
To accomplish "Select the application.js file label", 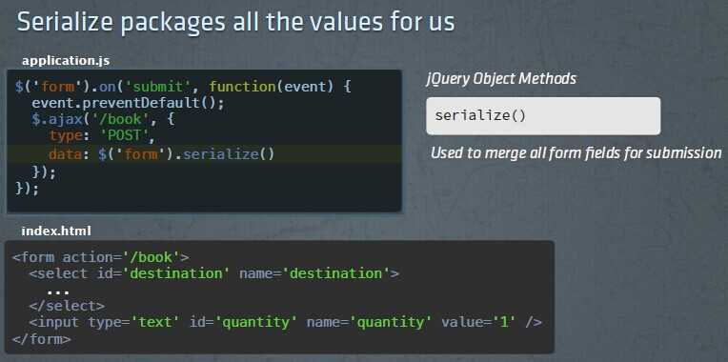I will click(x=66, y=60).
